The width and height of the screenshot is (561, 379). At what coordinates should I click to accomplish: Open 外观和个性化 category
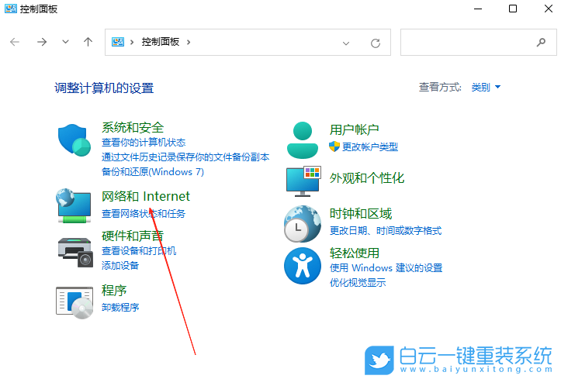click(367, 178)
